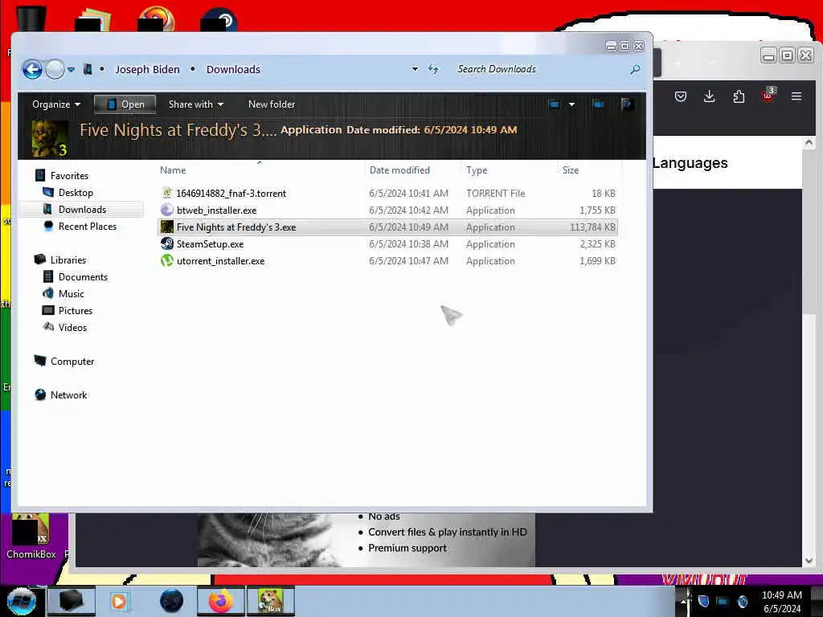Click the Firefox extensions puzzle icon

[739, 96]
